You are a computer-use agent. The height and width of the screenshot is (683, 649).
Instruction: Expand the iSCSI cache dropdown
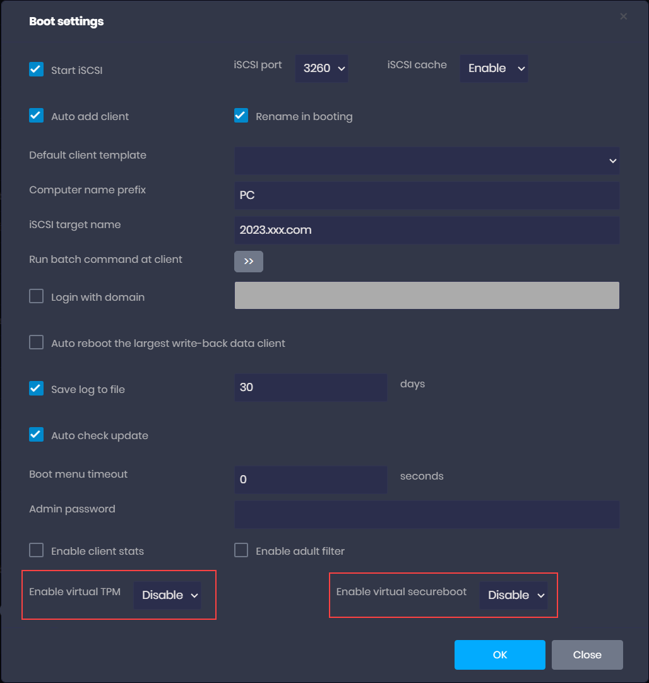coord(494,68)
